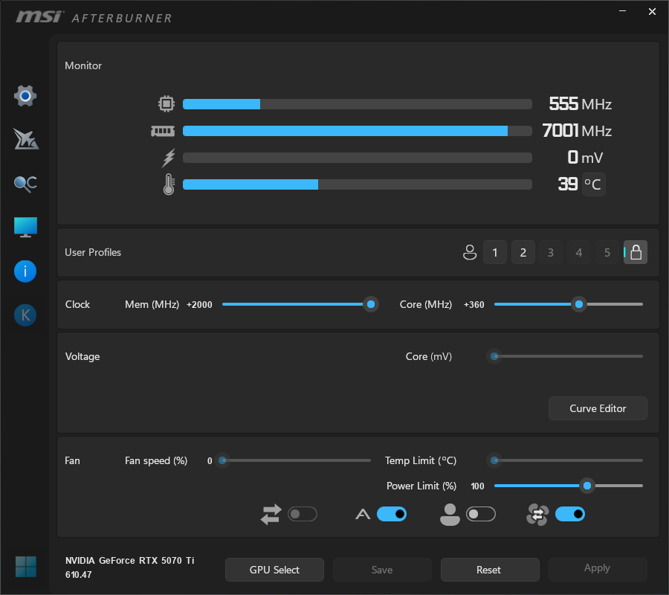The width and height of the screenshot is (669, 595).
Task: Select user profile 3
Action: pyautogui.click(x=551, y=252)
